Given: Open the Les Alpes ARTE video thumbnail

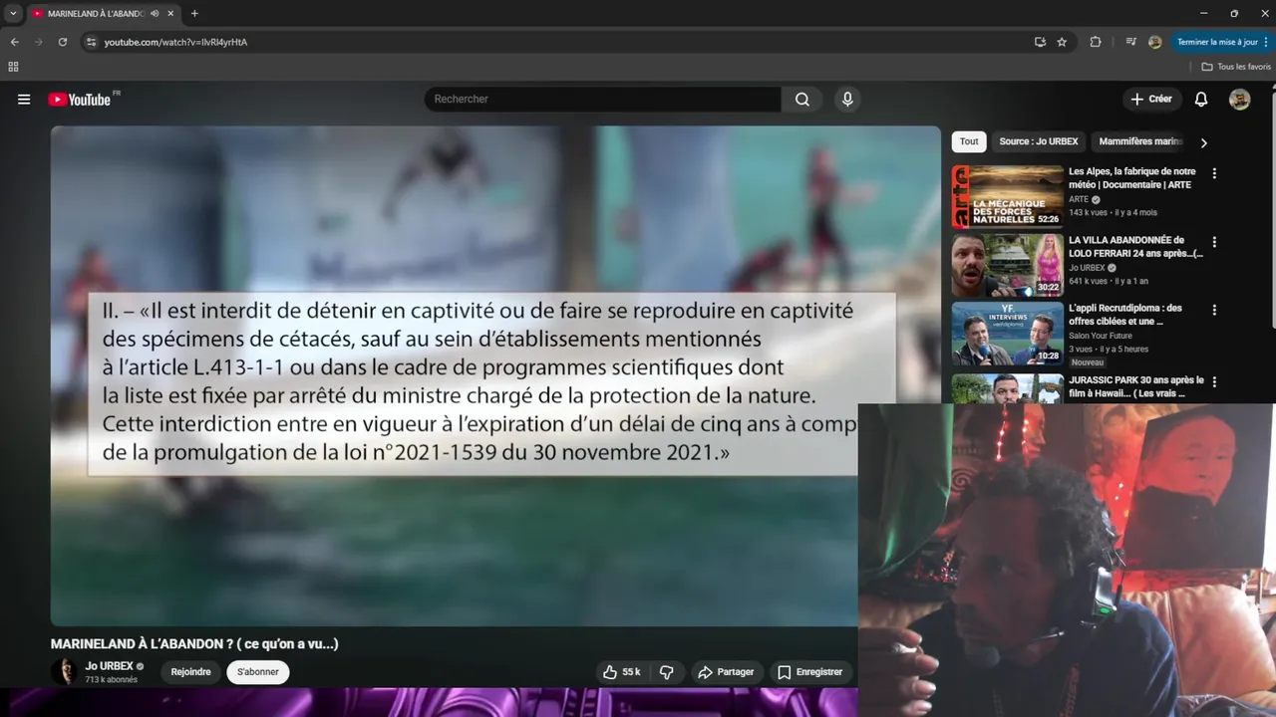Looking at the screenshot, I should 1008,197.
